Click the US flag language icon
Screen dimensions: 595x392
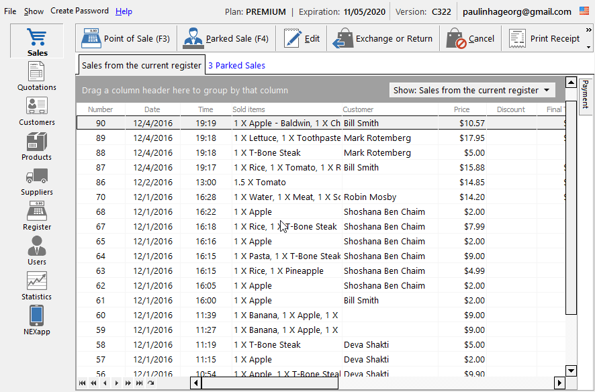pyautogui.click(x=586, y=11)
